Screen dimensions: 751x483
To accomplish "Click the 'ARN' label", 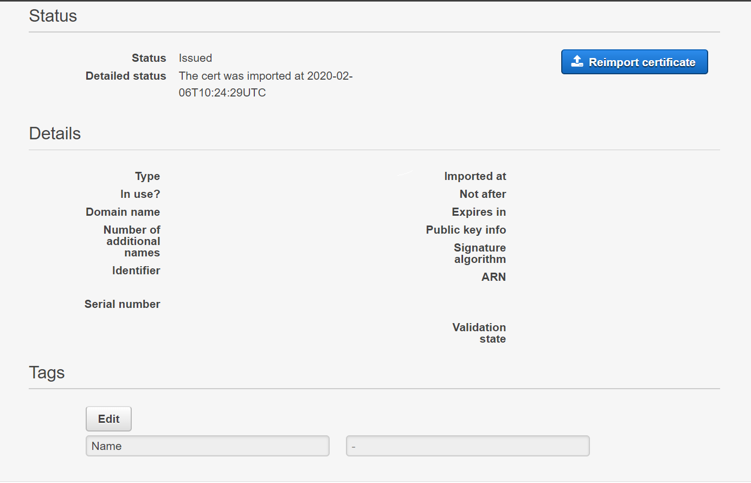I will (x=493, y=277).
